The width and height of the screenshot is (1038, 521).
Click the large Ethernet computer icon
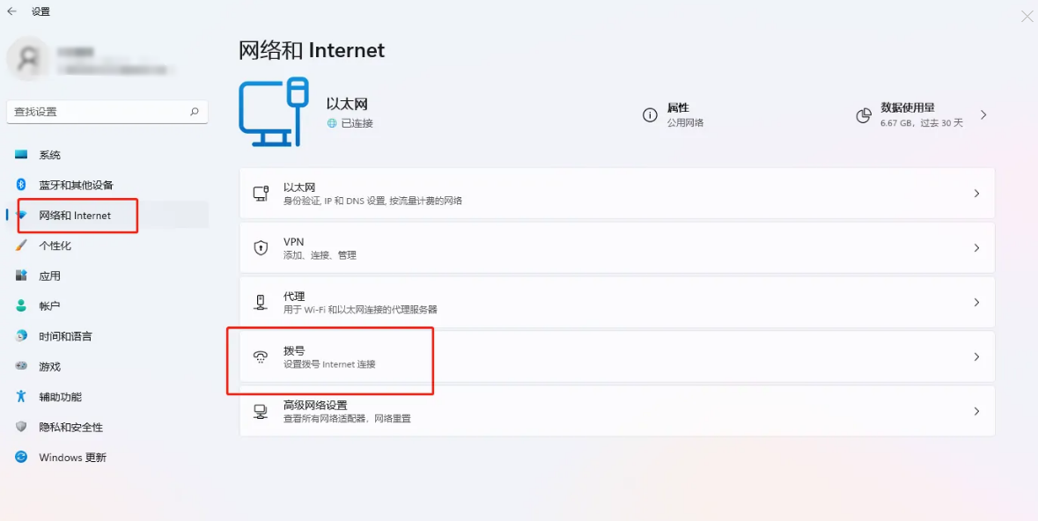point(274,111)
